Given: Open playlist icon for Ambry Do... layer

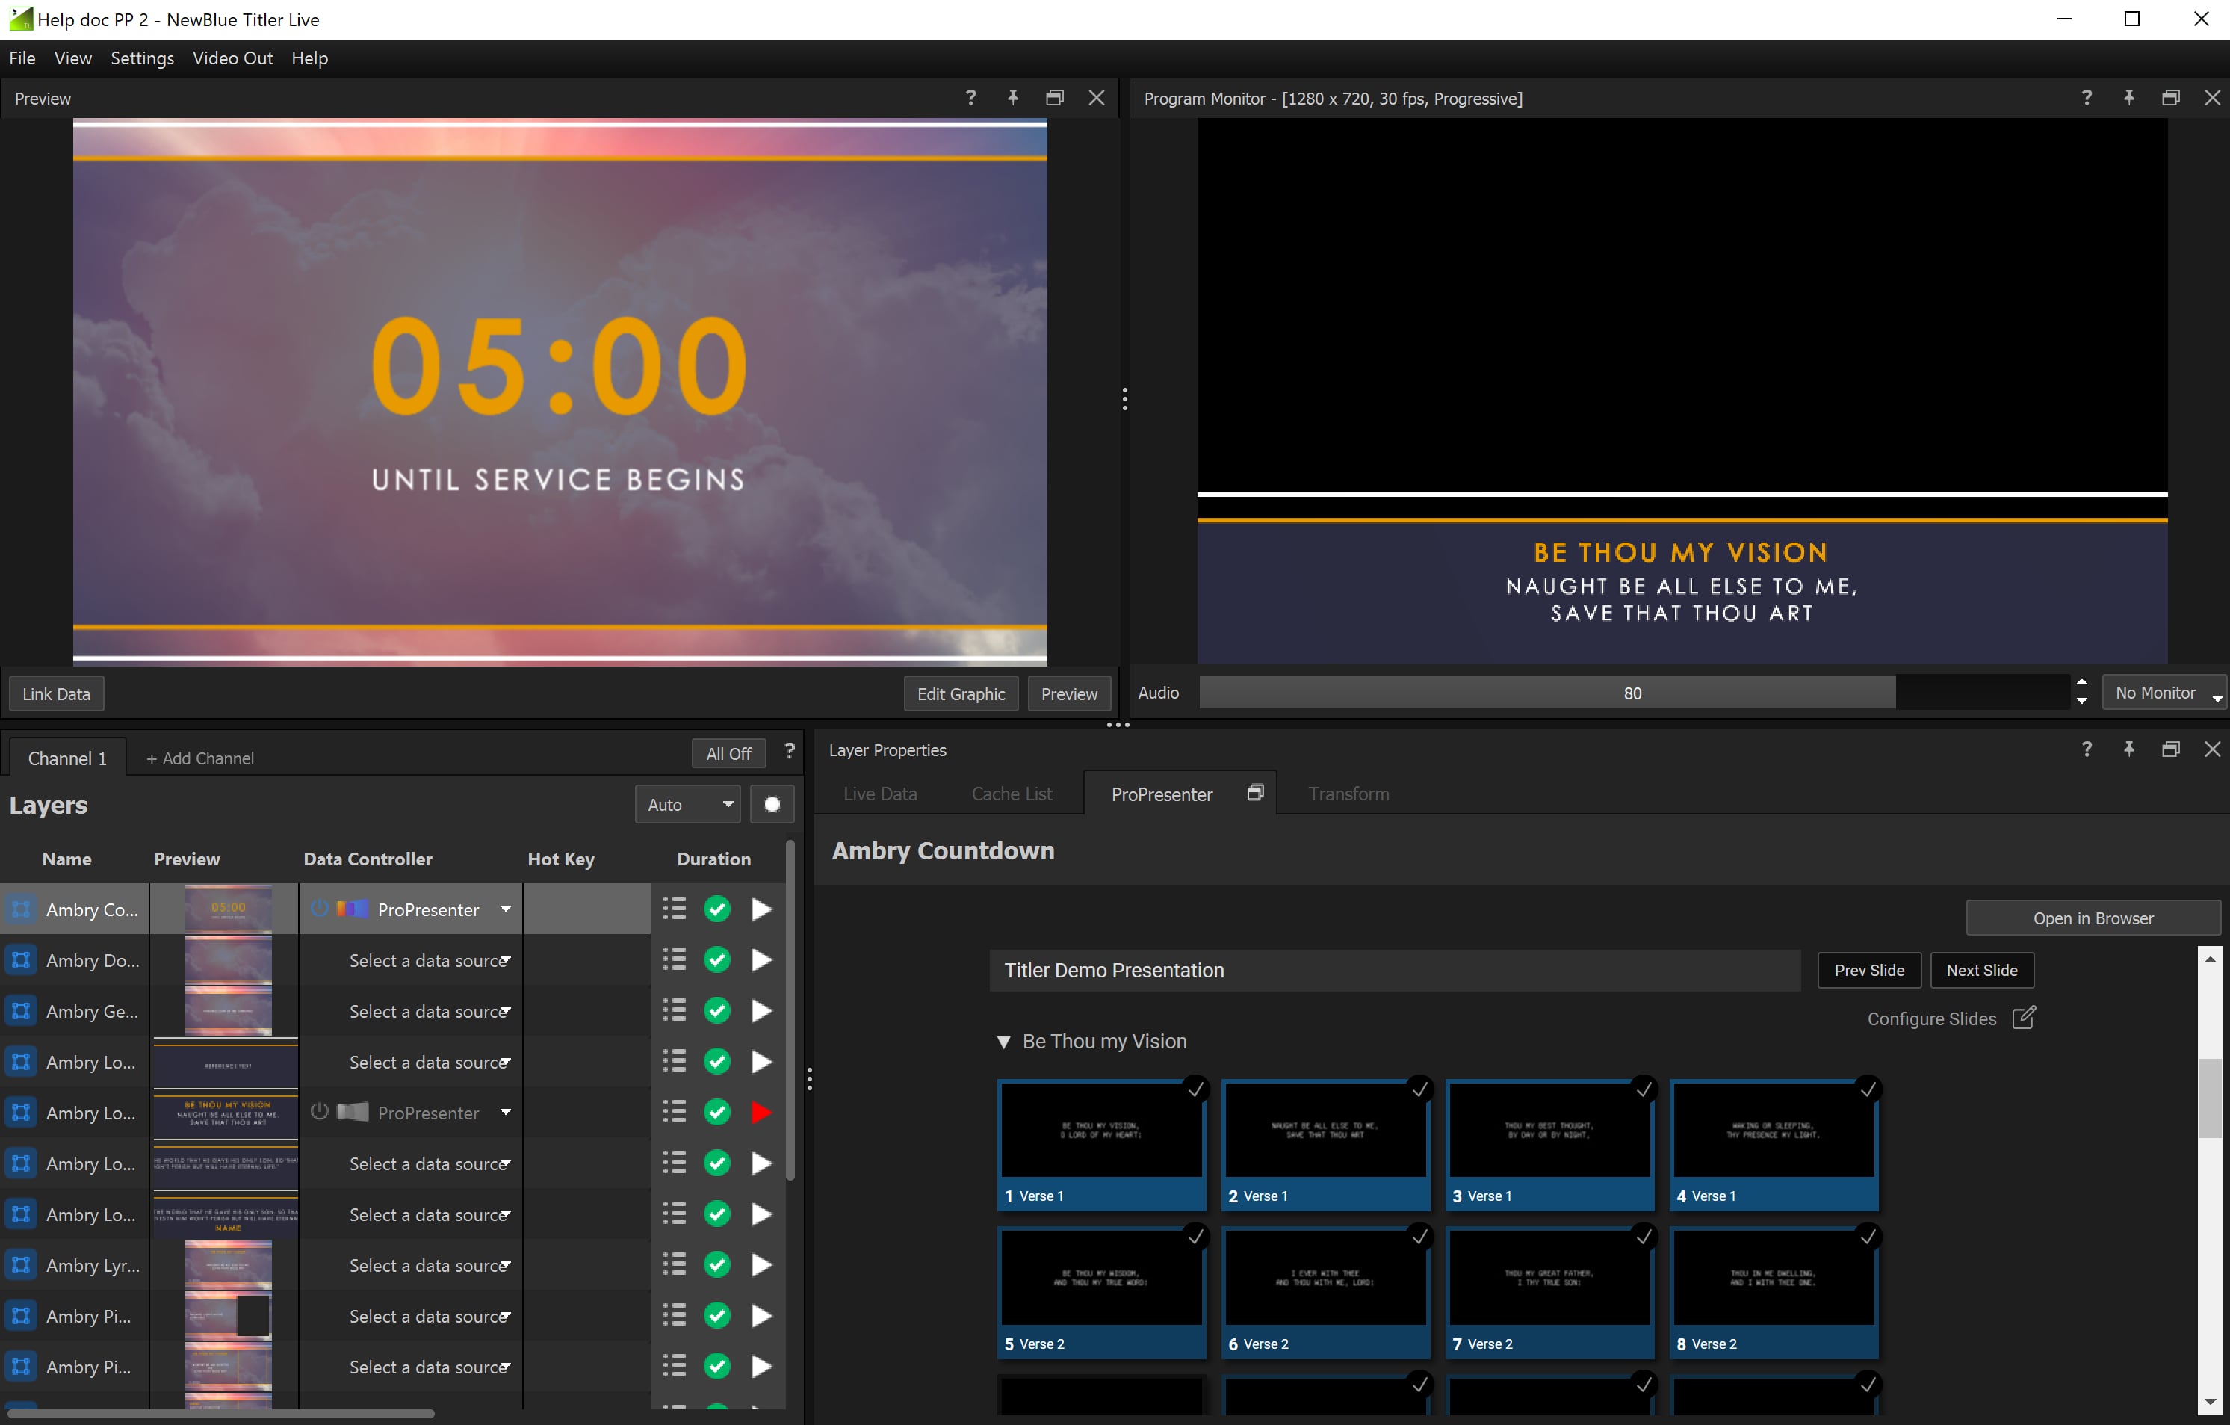Looking at the screenshot, I should (x=674, y=960).
